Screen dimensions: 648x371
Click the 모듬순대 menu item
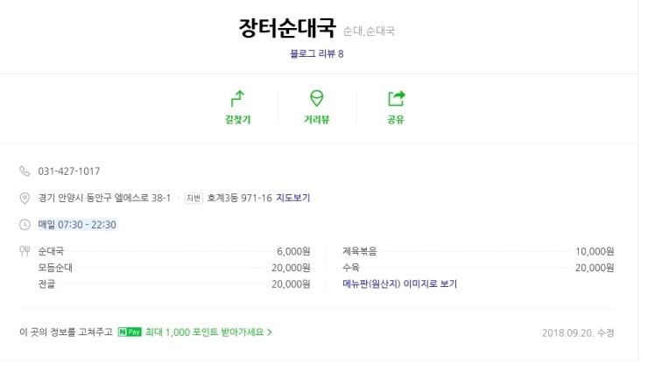click(55, 268)
